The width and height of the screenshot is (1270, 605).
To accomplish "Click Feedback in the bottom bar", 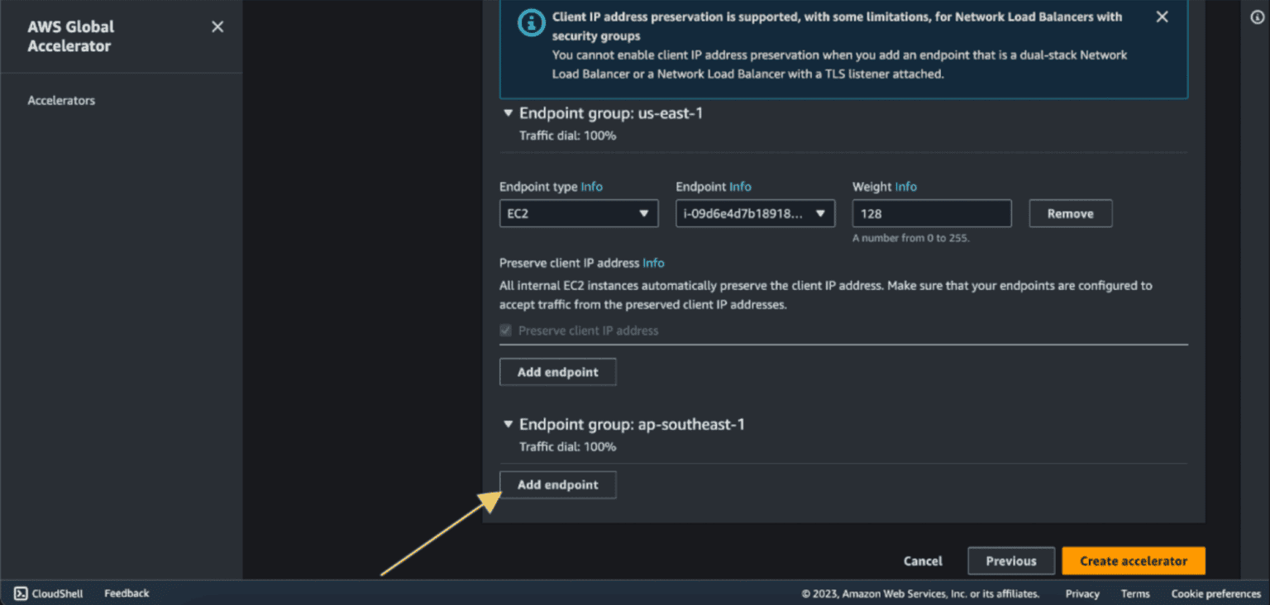I will (x=126, y=593).
